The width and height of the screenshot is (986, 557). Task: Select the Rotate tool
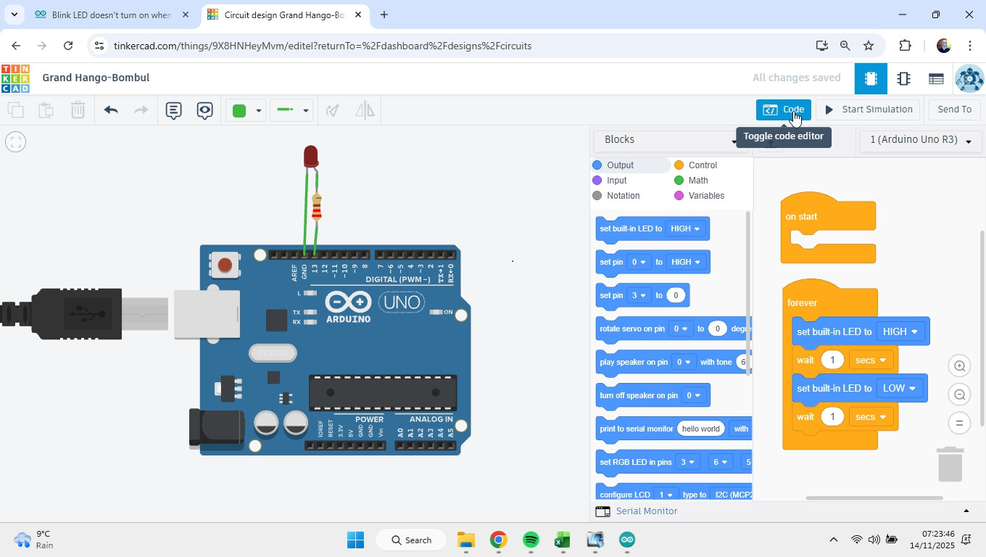click(332, 110)
